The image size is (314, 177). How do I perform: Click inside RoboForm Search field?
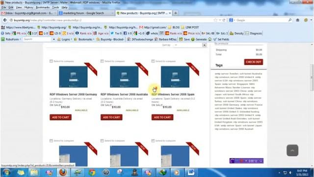(x=37, y=39)
